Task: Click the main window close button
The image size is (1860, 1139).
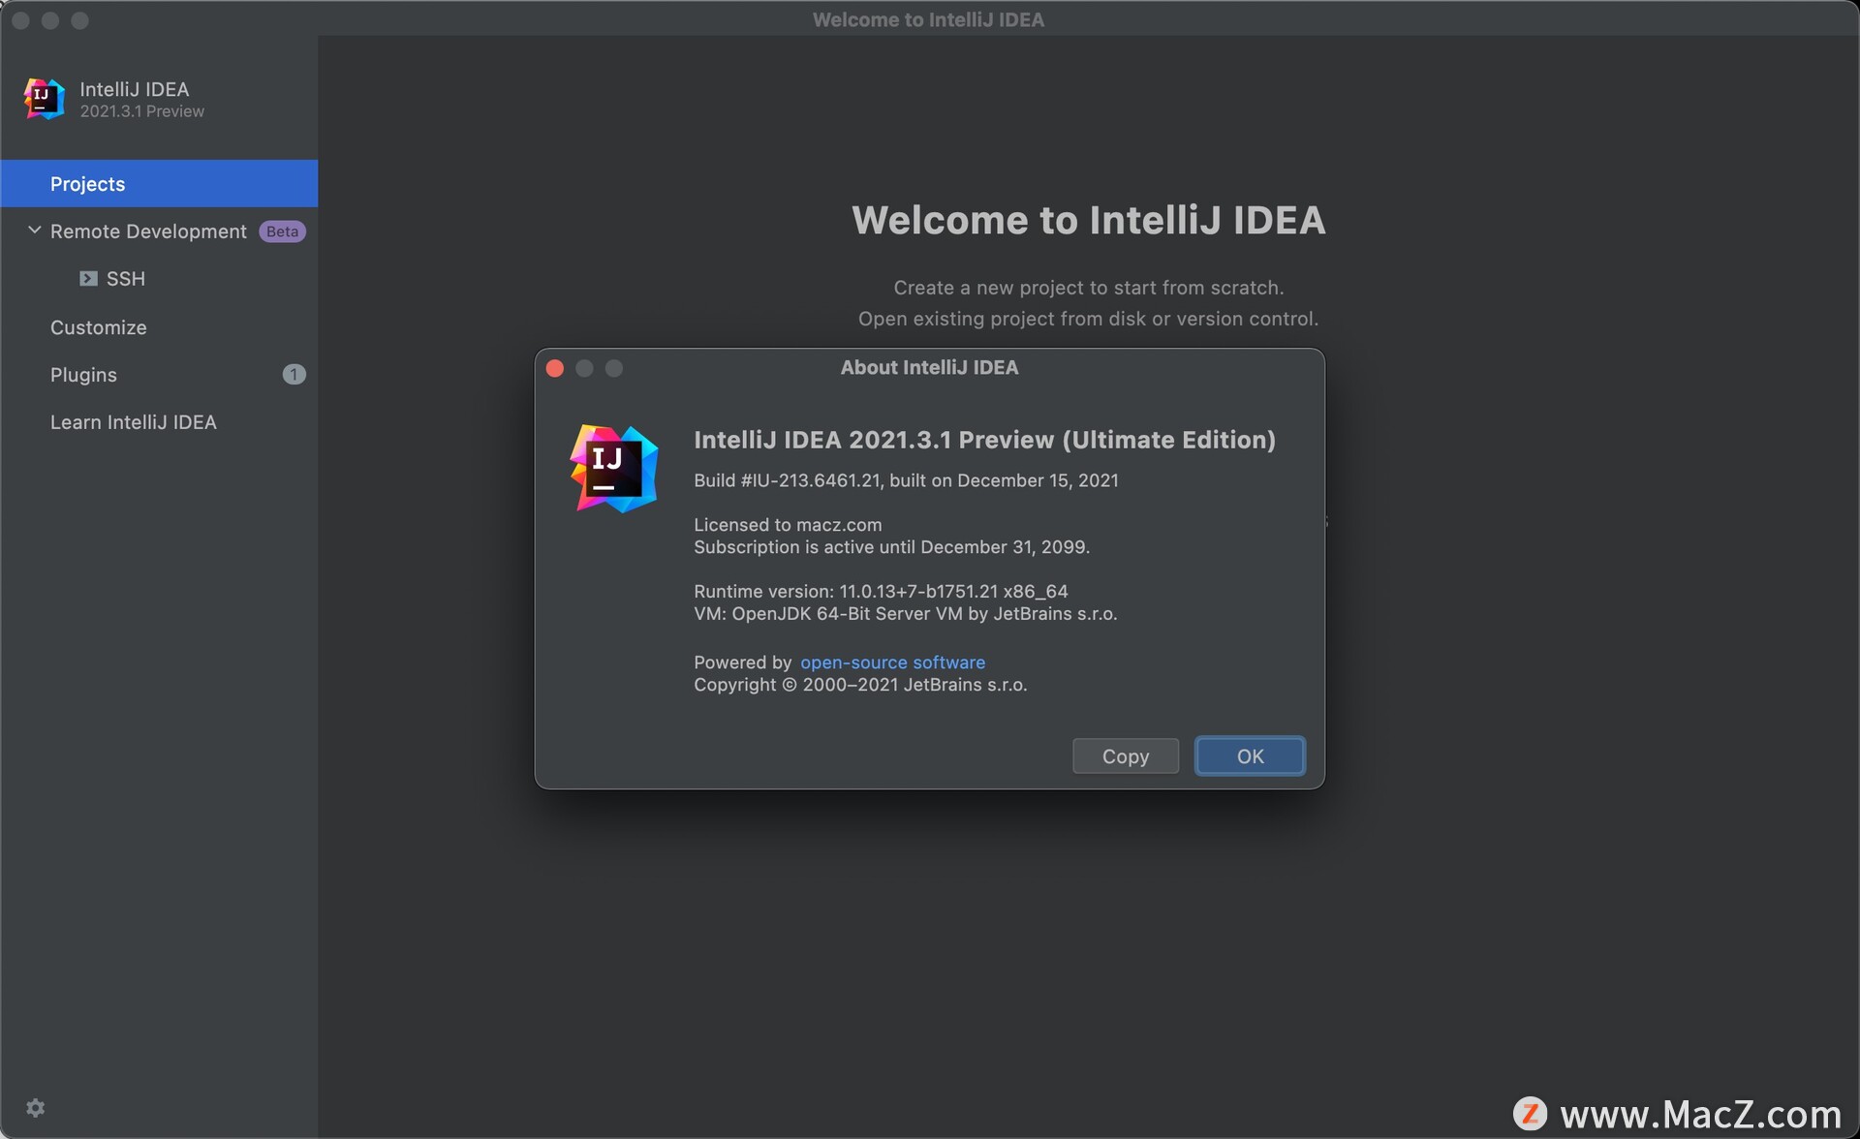Action: pos(20,20)
